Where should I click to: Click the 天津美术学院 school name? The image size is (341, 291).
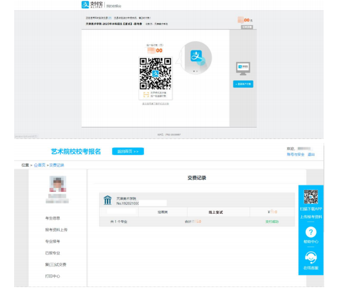coord(126,198)
